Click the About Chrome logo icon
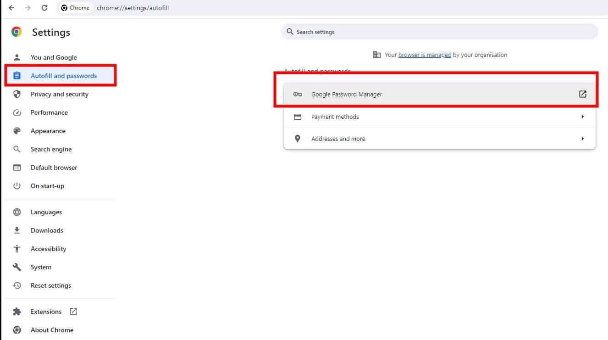The height and width of the screenshot is (340, 608). (17, 330)
